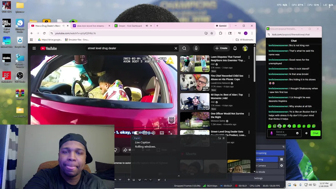The width and height of the screenshot is (336, 189).
Task: Open the Chrome profile J avatar
Action: coord(246,33)
